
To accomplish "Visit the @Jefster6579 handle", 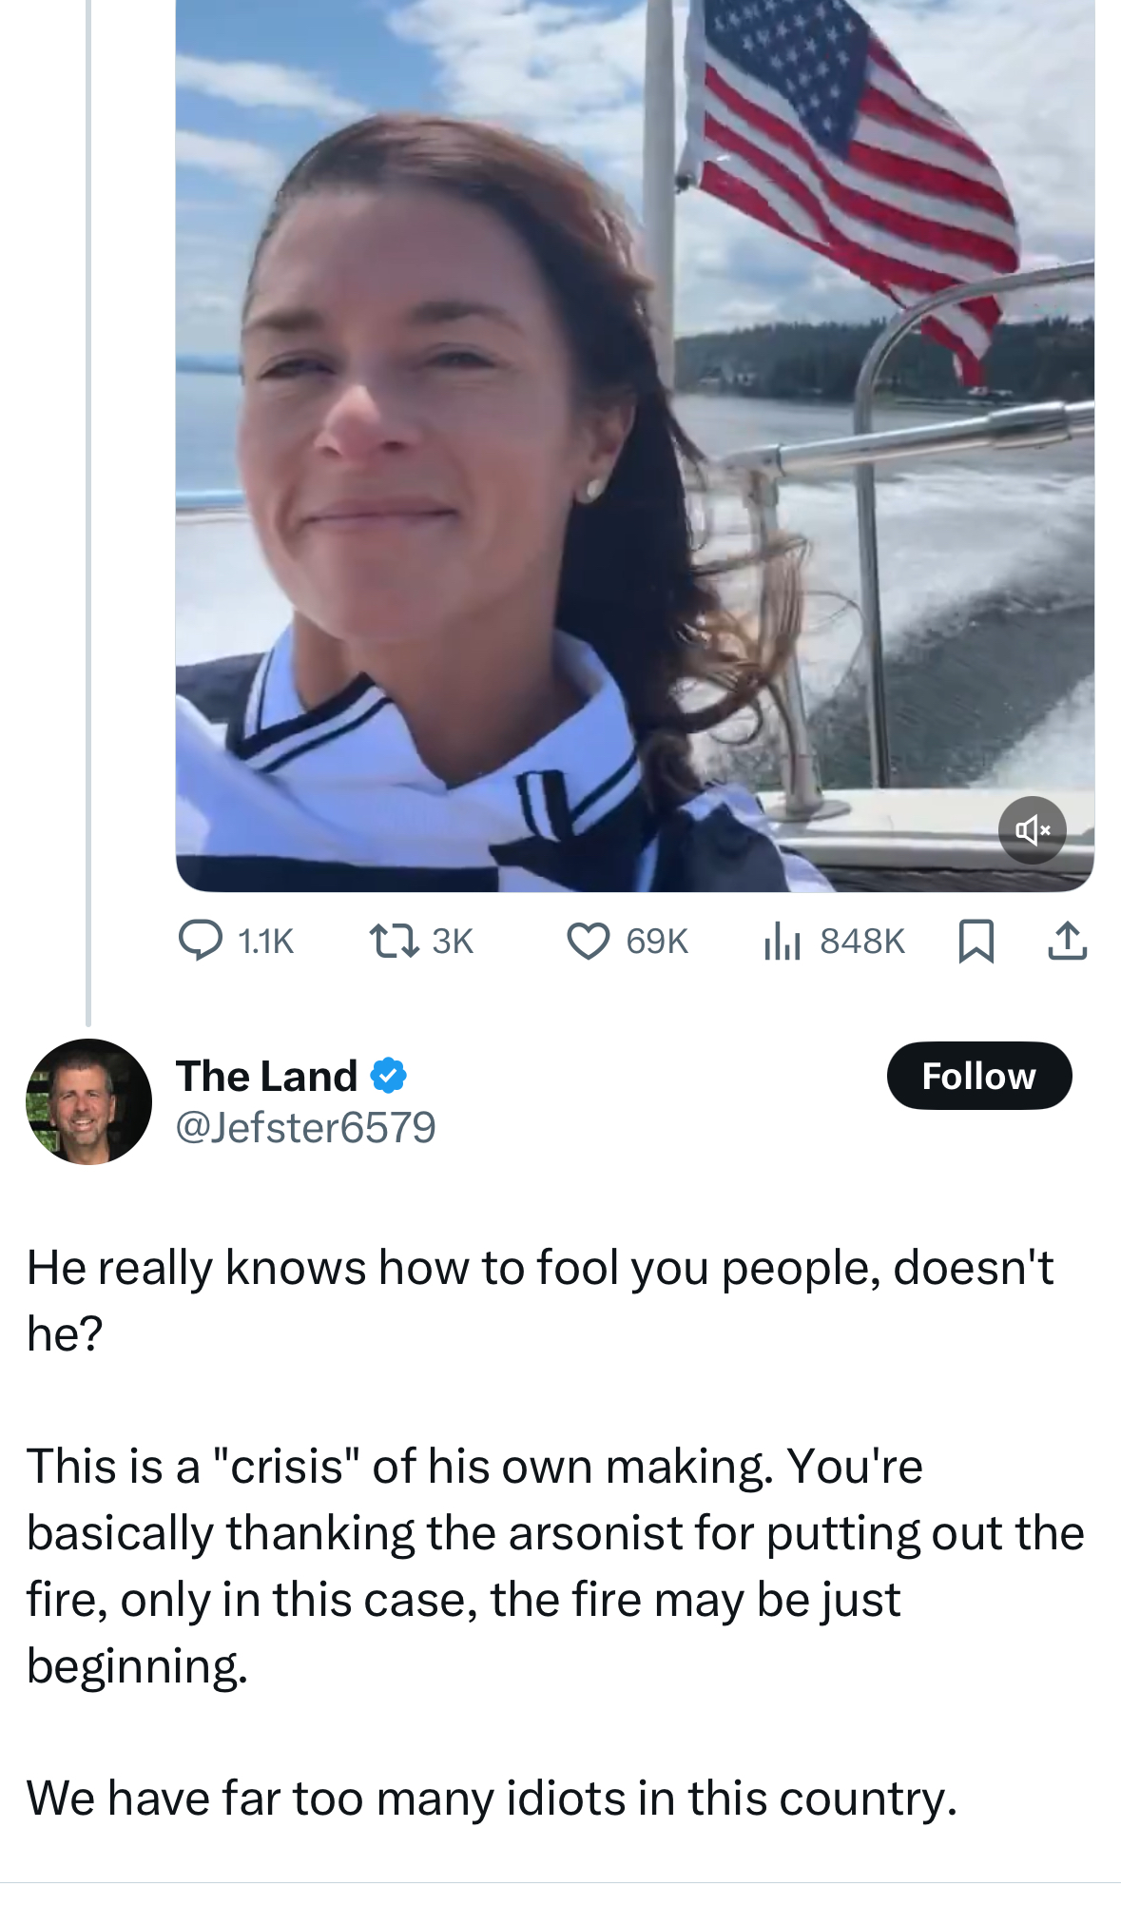I will coord(306,1128).
